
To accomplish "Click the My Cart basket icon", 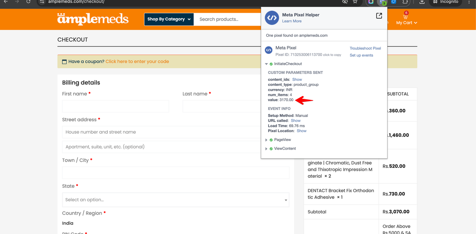I will [406, 17].
